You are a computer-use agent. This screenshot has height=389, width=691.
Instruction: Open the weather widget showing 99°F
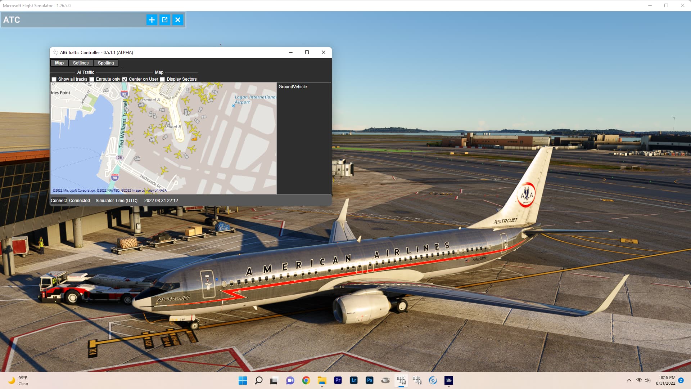tap(19, 380)
